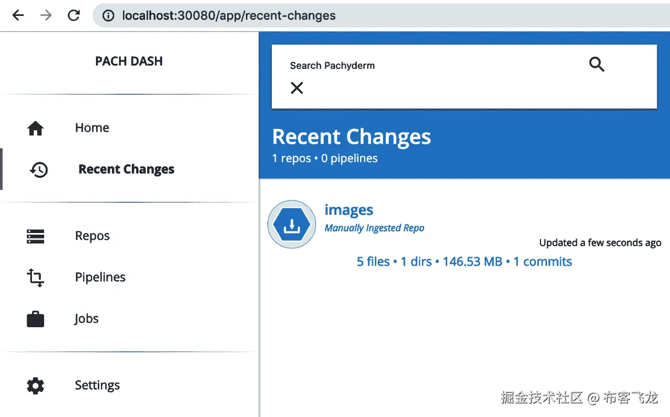Screen dimensions: 670x417
Task: Reload the page with refresh button
Action: tap(74, 15)
